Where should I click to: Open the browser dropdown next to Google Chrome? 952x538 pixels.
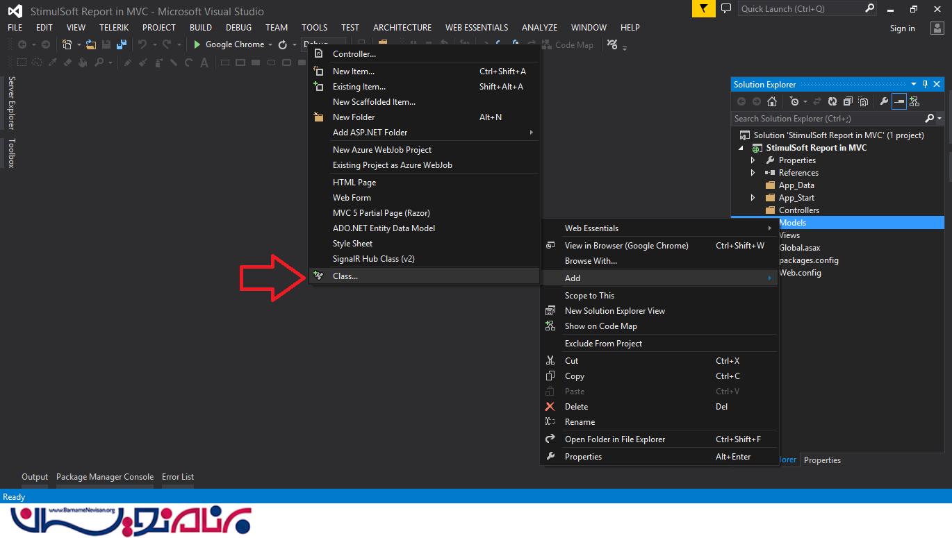tap(270, 45)
